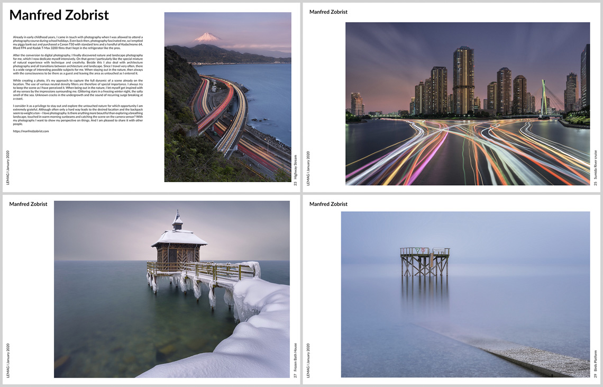This screenshot has width=603, height=387.
Task: Click "Manfred Zobrist" header on the Birds Platform page
Action: click(328, 204)
